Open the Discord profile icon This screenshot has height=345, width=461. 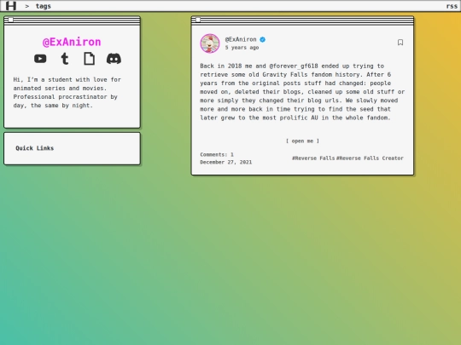(x=114, y=59)
